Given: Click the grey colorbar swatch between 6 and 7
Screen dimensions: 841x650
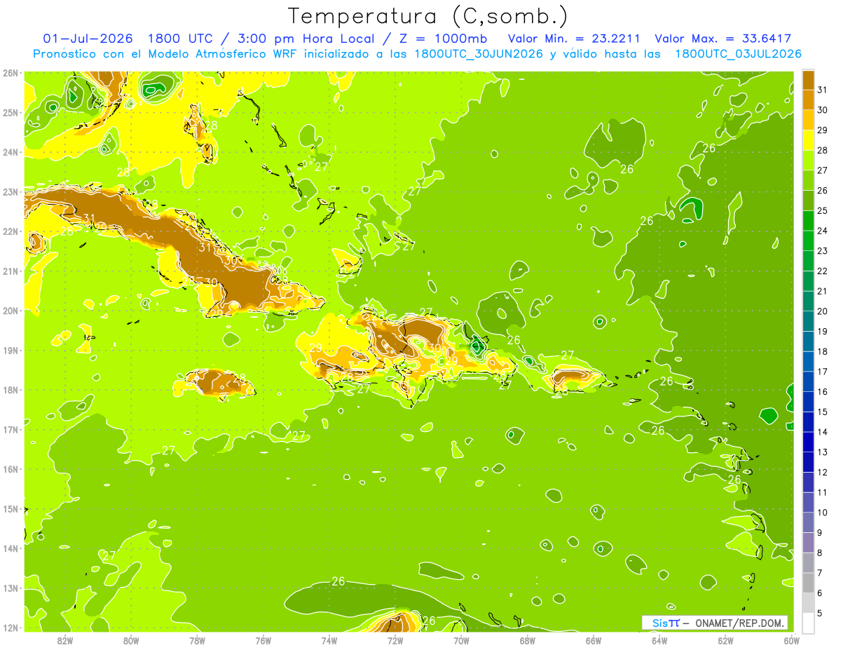Looking at the screenshot, I should (x=808, y=583).
